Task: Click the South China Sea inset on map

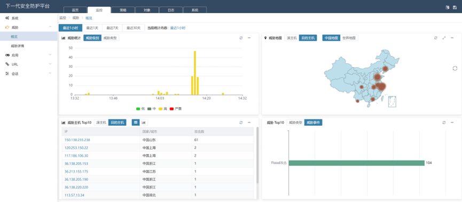Action: 392,102
